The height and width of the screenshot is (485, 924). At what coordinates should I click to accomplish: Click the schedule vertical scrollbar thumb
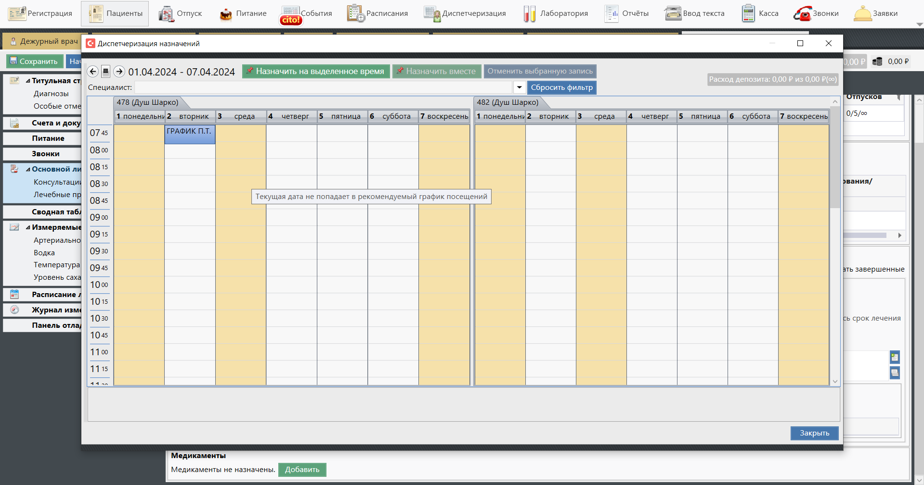(x=835, y=159)
